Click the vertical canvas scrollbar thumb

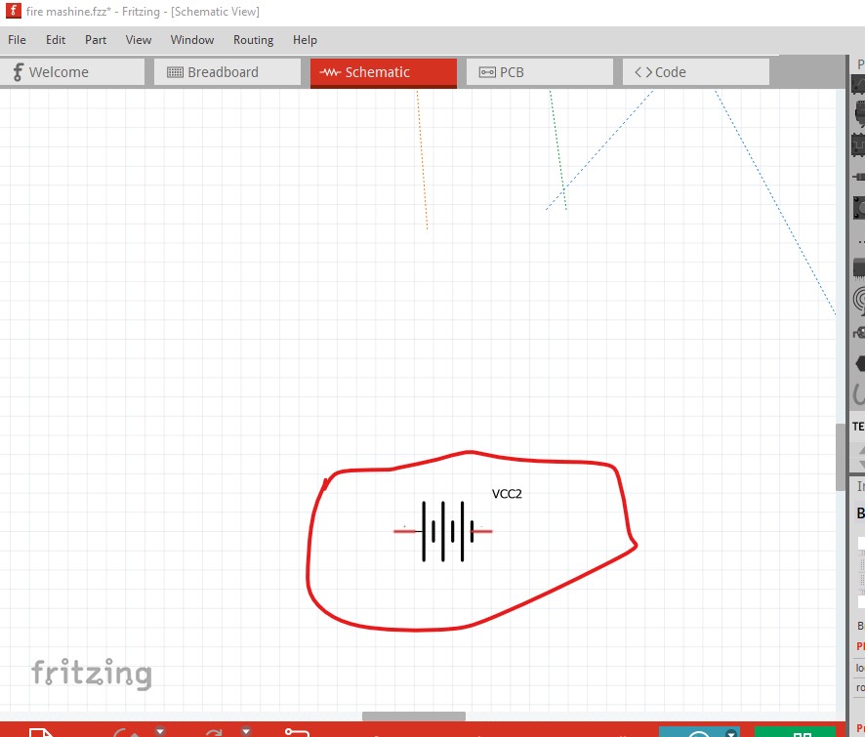tap(840, 457)
